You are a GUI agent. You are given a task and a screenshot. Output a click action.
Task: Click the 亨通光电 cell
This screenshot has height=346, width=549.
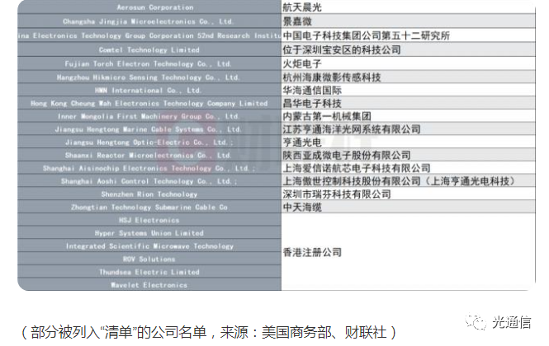pos(409,142)
